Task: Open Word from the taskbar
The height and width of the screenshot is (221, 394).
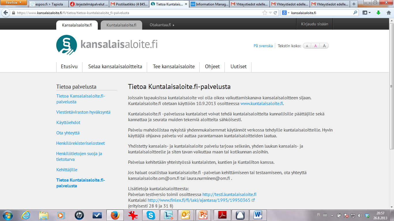Action: click(258, 215)
